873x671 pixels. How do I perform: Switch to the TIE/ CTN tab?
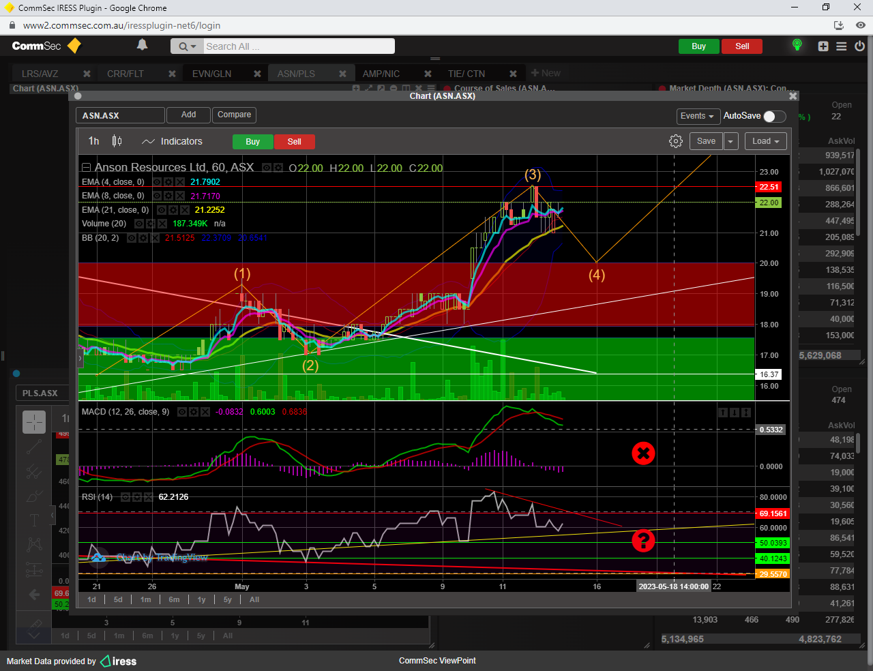tap(467, 74)
